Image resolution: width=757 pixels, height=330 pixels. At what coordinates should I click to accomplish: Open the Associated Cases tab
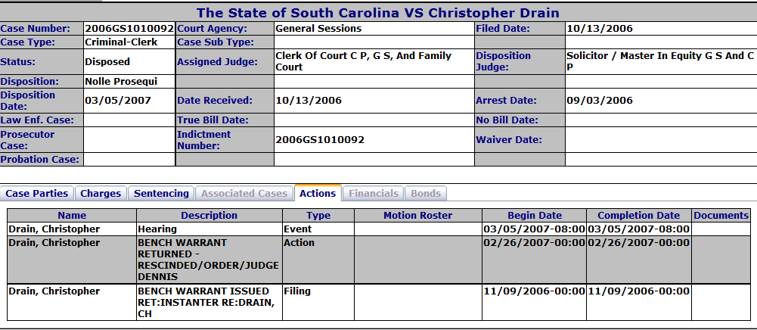(x=244, y=193)
